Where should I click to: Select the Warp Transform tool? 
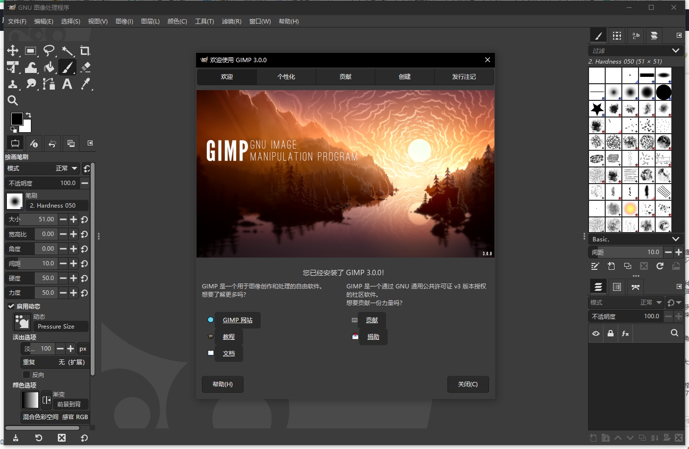[30, 67]
